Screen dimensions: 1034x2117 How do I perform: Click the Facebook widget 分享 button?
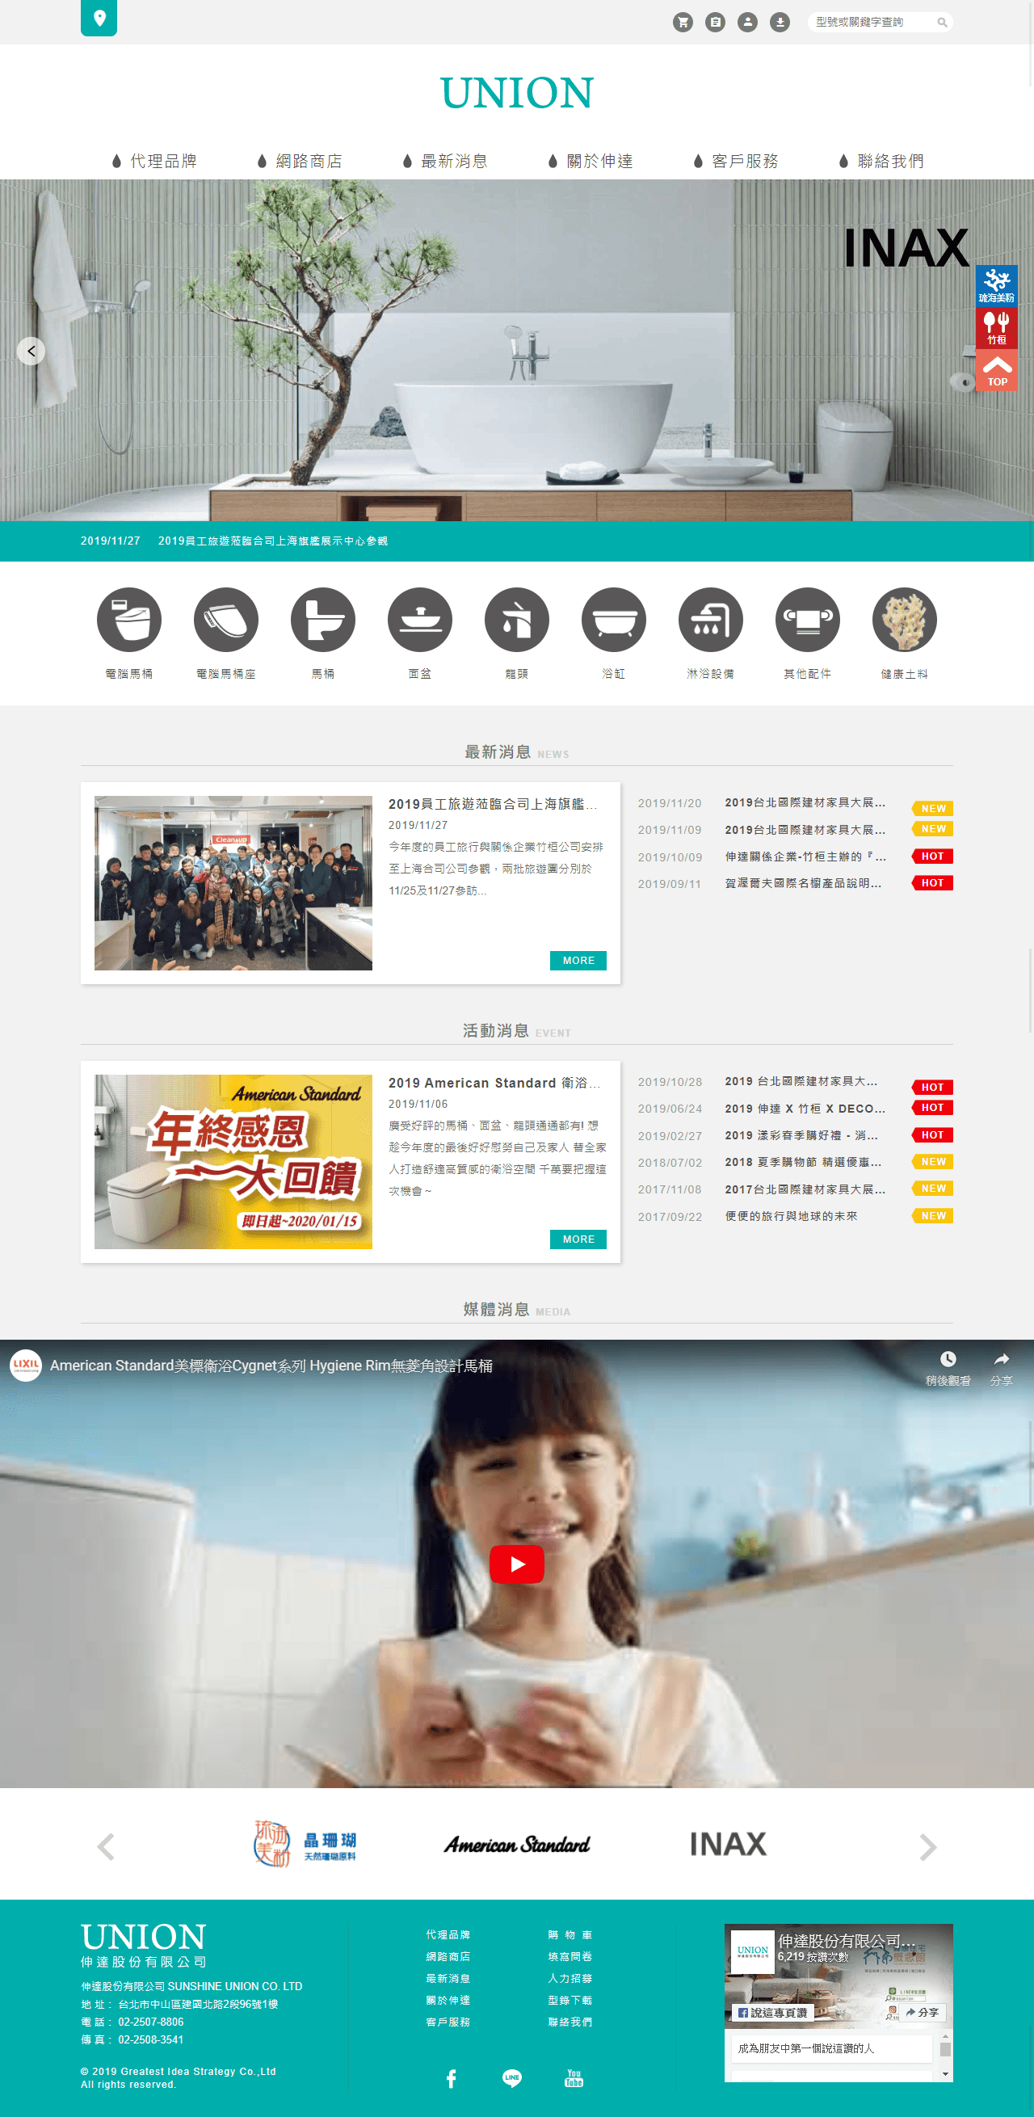(x=923, y=2013)
